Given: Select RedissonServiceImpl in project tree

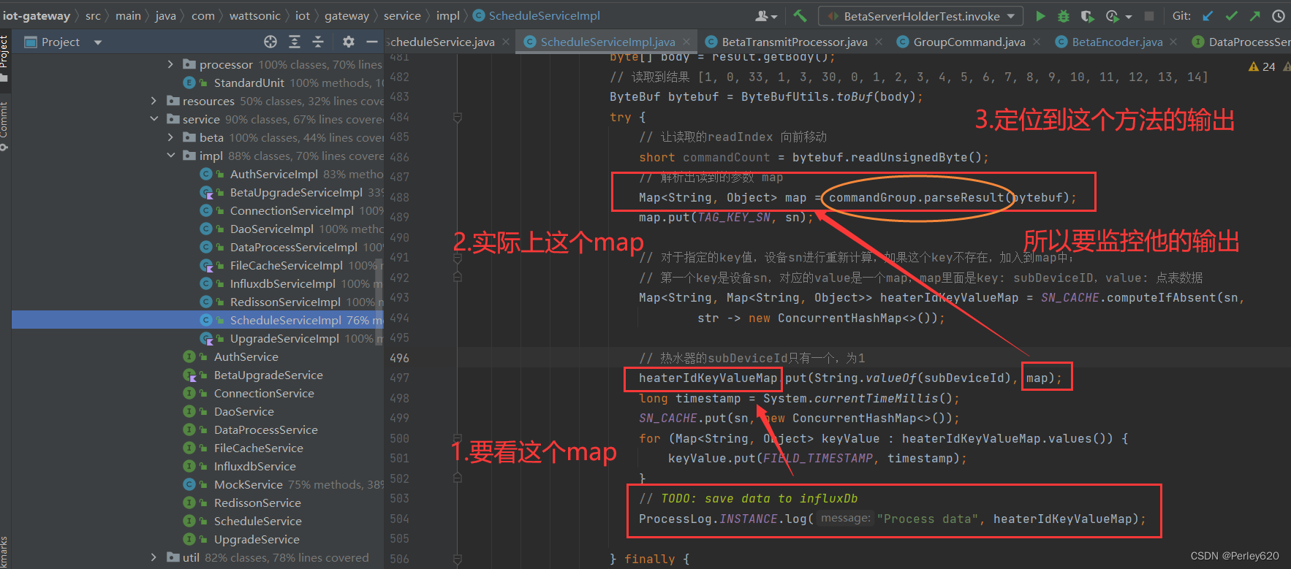Looking at the screenshot, I should tap(285, 302).
